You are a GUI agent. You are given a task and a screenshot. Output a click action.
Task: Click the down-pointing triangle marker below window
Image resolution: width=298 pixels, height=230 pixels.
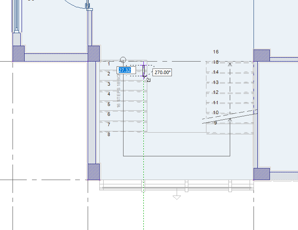[x=177, y=198]
